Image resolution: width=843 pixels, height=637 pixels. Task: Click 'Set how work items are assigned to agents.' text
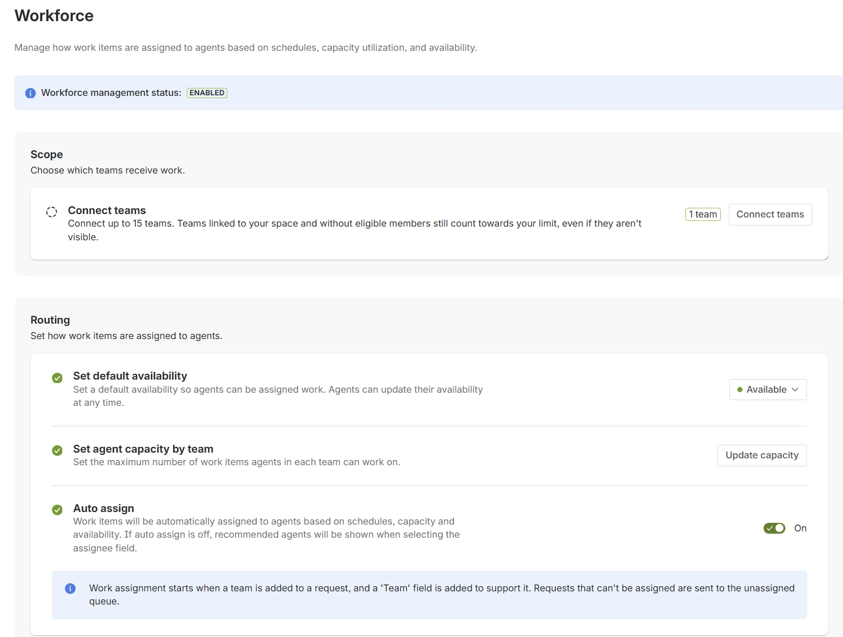[126, 336]
